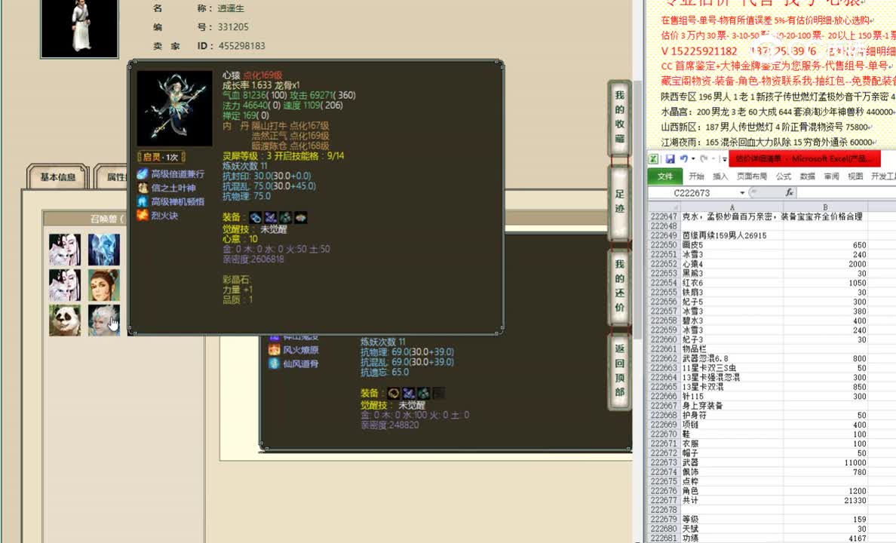Screen dimensions: 896x543
Task: Open the 数据 ribbon tab
Action: (808, 176)
